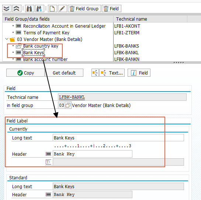Click the Find next binoculars icon

[39, 8]
